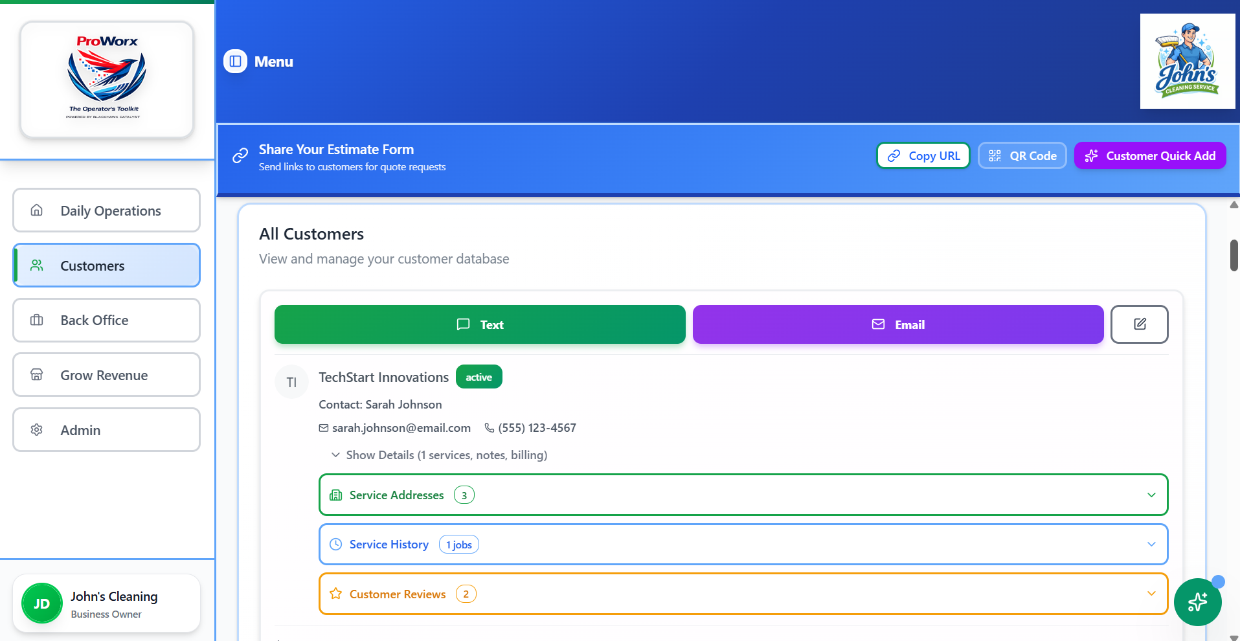Click the email icon beside sarah.johnson@email.com
The image size is (1240, 641).
323,427
